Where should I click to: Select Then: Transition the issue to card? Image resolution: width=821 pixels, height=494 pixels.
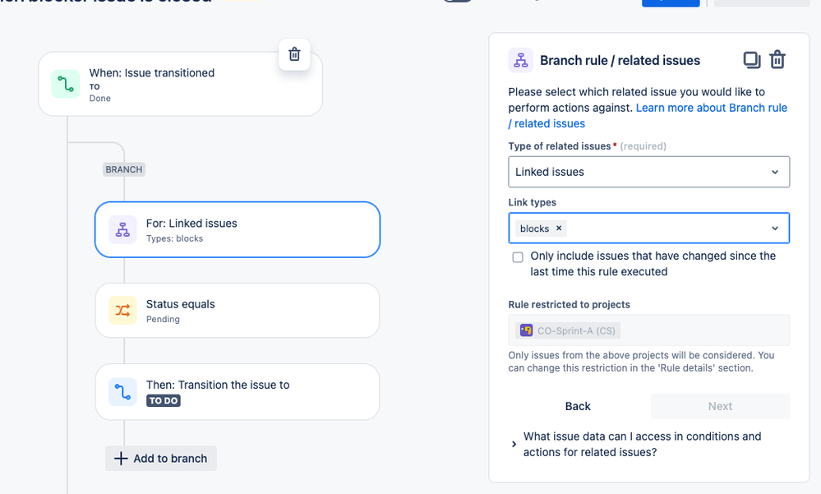point(238,392)
